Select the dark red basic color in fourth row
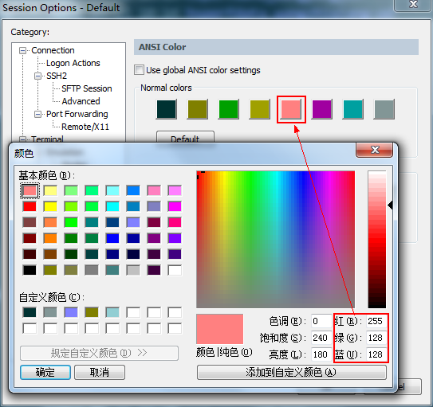433x407 pixels. tap(30, 238)
